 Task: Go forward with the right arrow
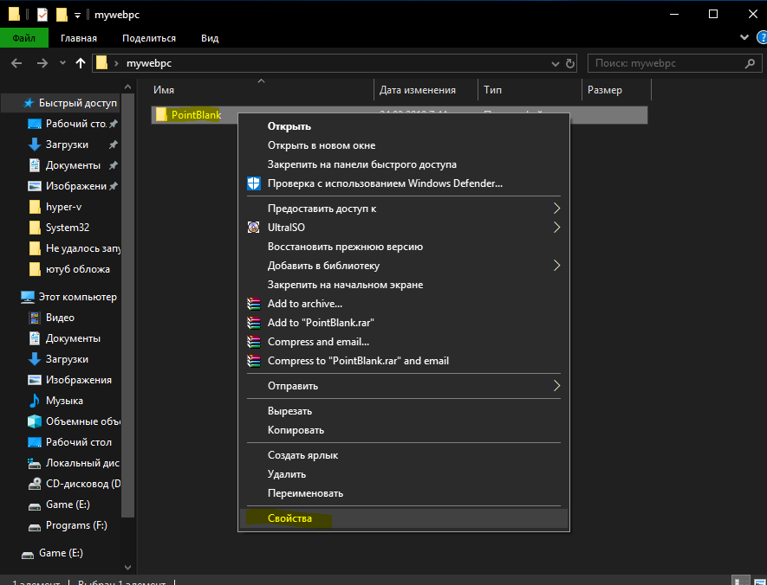point(42,63)
